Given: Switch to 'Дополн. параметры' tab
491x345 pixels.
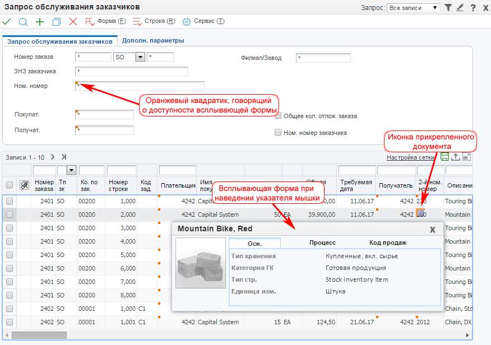Looking at the screenshot, I should tap(153, 41).
